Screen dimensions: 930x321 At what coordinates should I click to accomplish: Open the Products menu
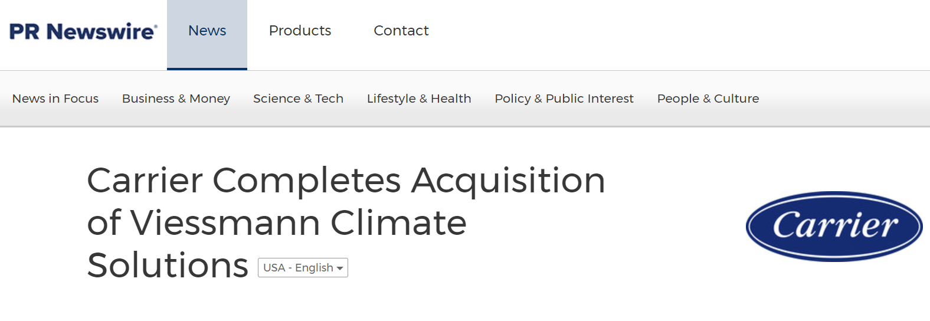tap(300, 31)
